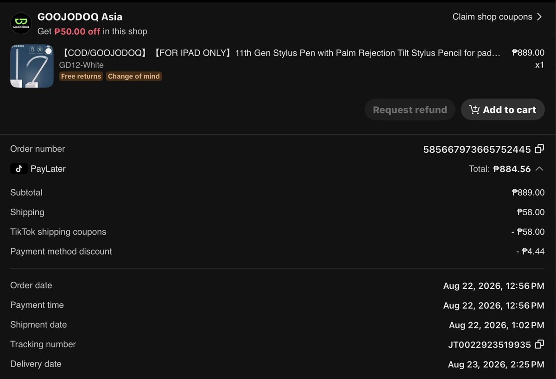Click the Order date value Aug 22, 12:56 PM
The image size is (556, 379).
493,286
